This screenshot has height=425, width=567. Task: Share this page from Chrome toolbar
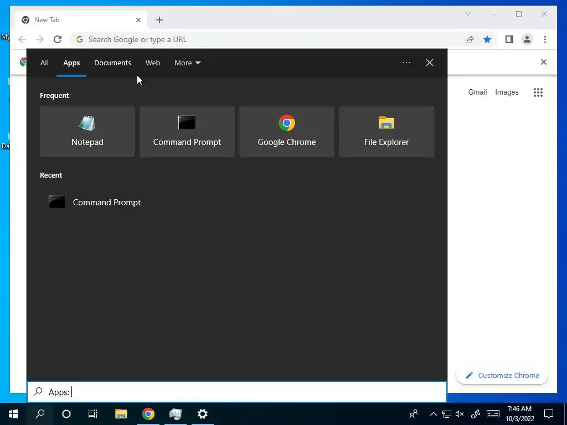point(470,39)
